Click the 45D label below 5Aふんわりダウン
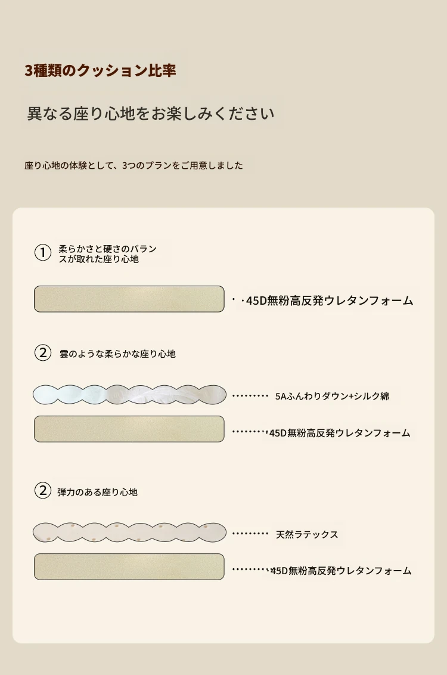Screen dimensions: 447x675 (340, 433)
